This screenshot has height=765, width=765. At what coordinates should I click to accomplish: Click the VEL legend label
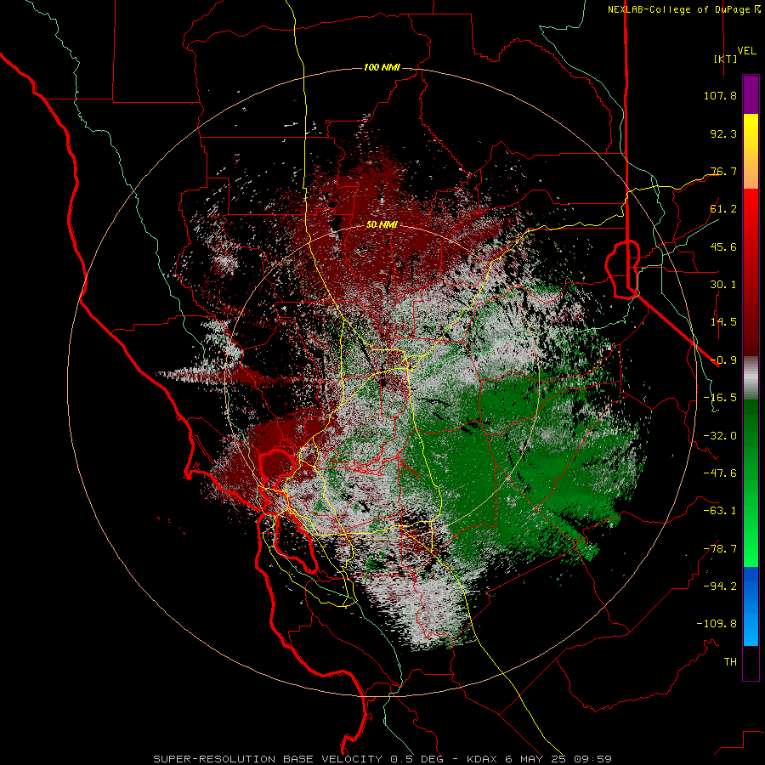746,51
